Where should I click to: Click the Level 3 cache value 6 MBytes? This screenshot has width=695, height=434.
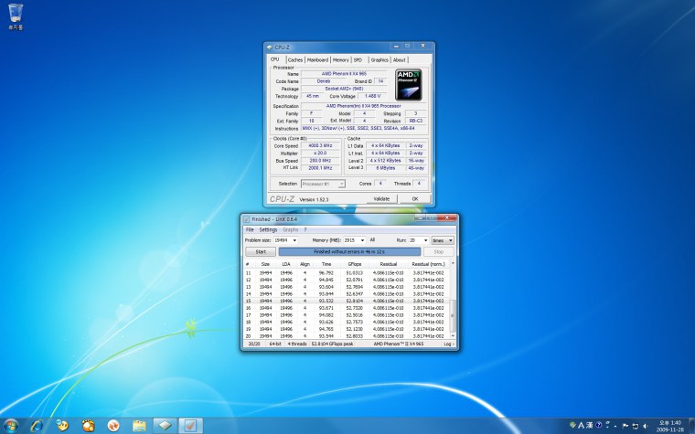tap(386, 168)
